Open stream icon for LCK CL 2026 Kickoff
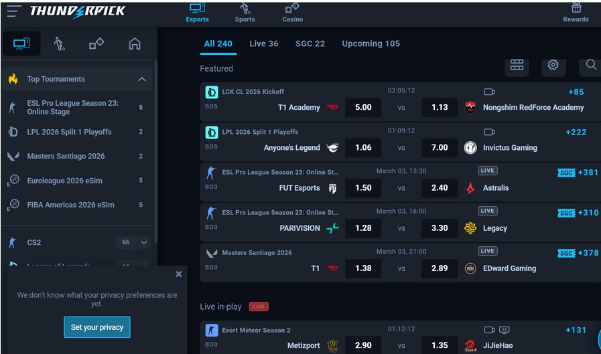This screenshot has width=601, height=354. pos(489,92)
